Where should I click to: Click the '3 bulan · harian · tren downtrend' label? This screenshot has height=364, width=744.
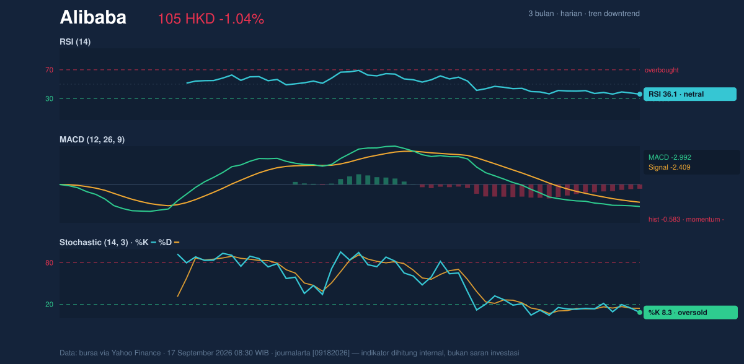coord(583,14)
